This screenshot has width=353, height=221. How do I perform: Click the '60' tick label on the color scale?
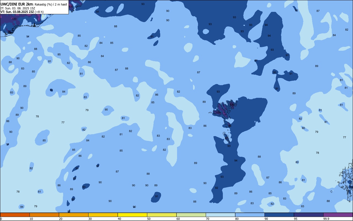pos(178,219)
